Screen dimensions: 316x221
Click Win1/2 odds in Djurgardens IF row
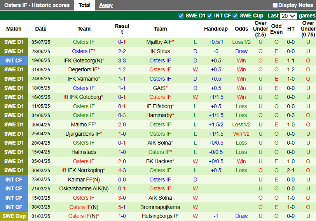241,134
